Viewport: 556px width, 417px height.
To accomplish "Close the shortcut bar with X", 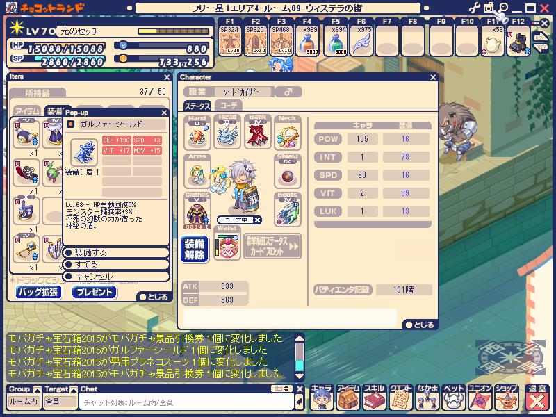I will click(x=545, y=24).
